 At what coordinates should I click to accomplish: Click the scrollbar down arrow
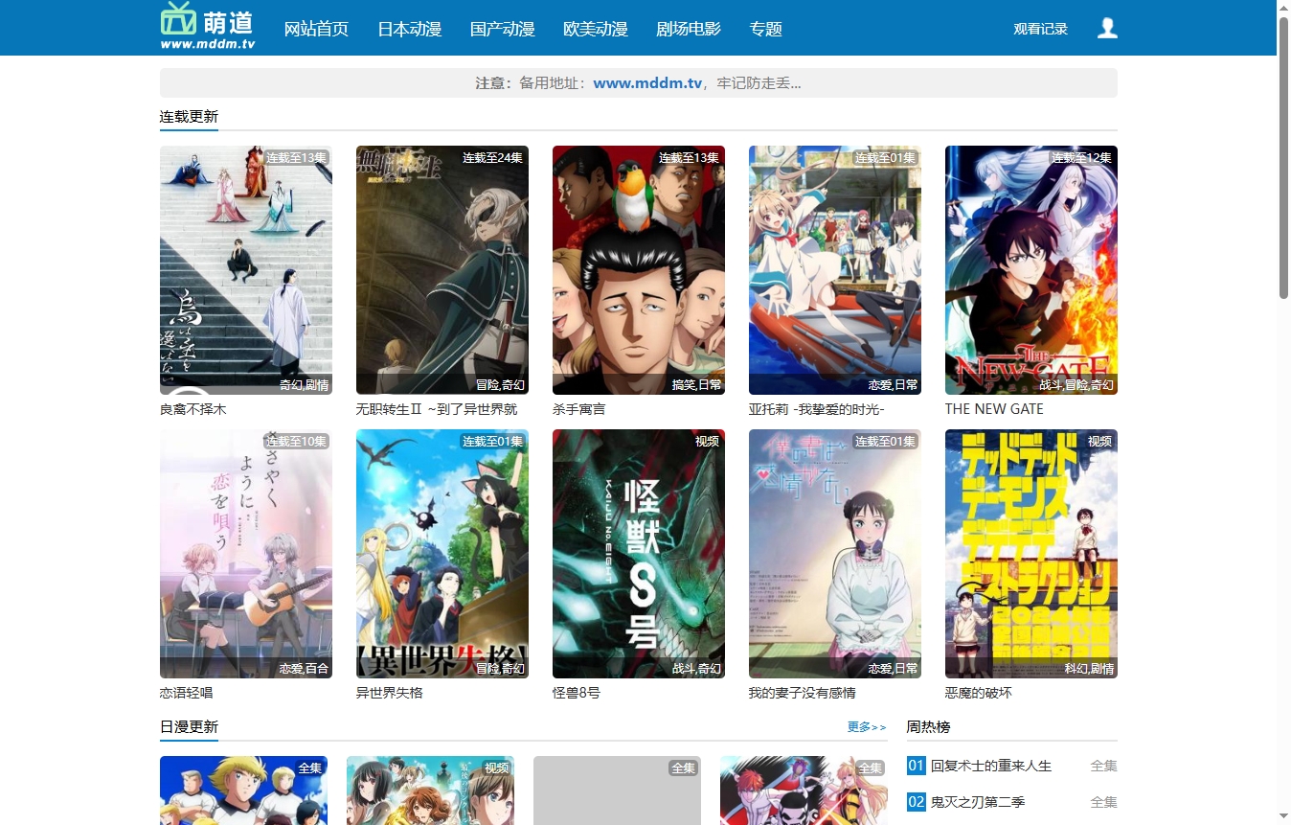[x=1283, y=816]
